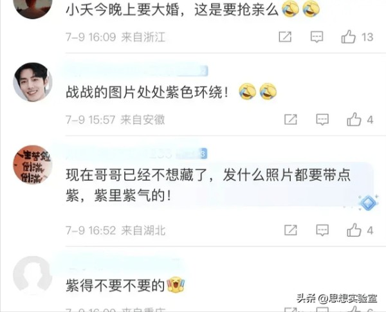Image resolution: width=386 pixels, height=312 pixels.
Task: Like the 湖北 comment about 紫里紫气
Action: pos(354,230)
